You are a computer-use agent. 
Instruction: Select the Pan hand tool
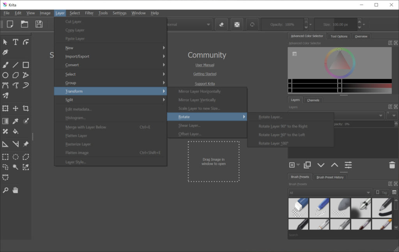(16, 190)
